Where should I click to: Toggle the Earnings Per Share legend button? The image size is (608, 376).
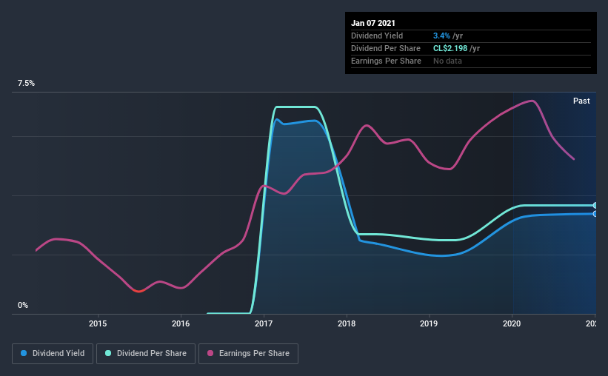(x=248, y=354)
